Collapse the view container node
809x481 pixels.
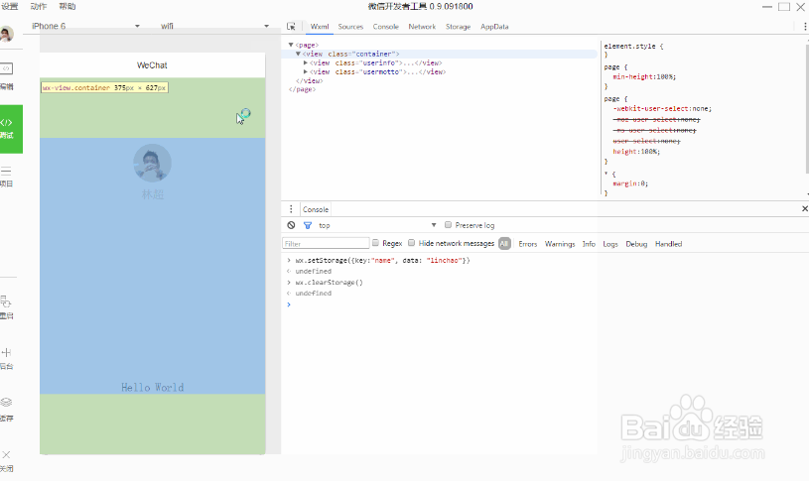click(x=298, y=54)
